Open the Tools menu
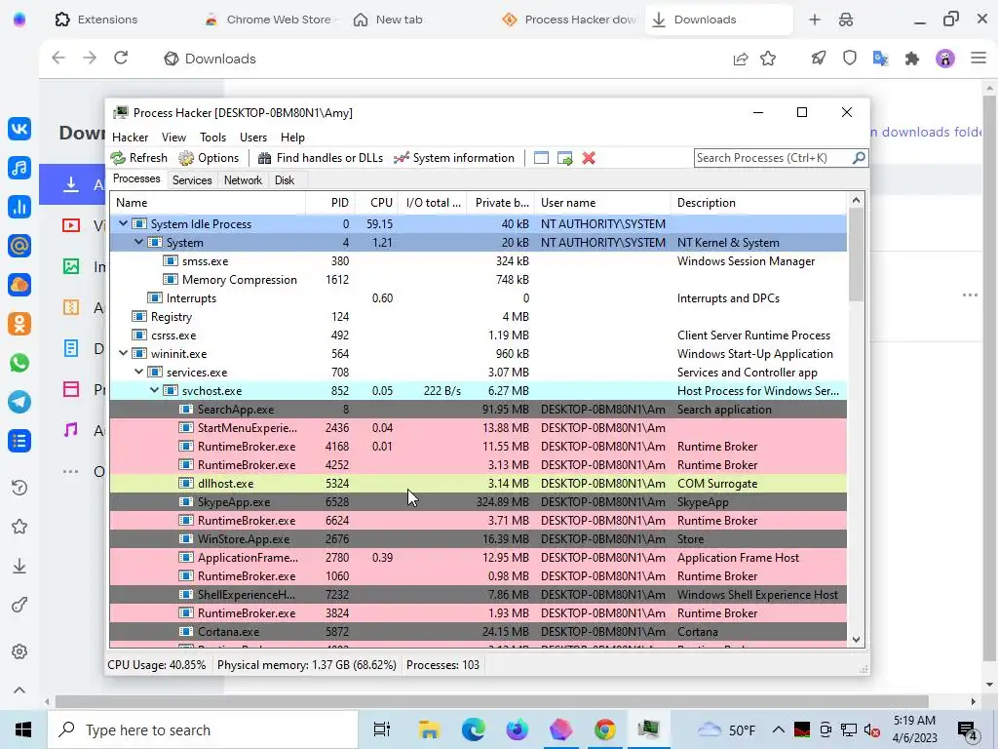 tap(212, 138)
